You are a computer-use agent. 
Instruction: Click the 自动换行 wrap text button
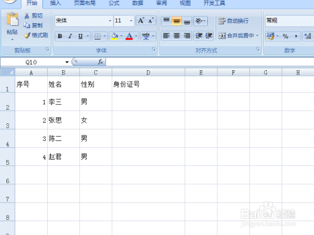coord(234,21)
